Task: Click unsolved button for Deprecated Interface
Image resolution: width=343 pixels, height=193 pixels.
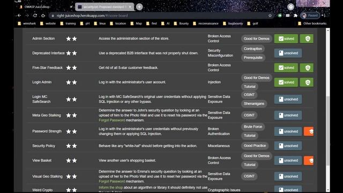Action: (x=288, y=53)
